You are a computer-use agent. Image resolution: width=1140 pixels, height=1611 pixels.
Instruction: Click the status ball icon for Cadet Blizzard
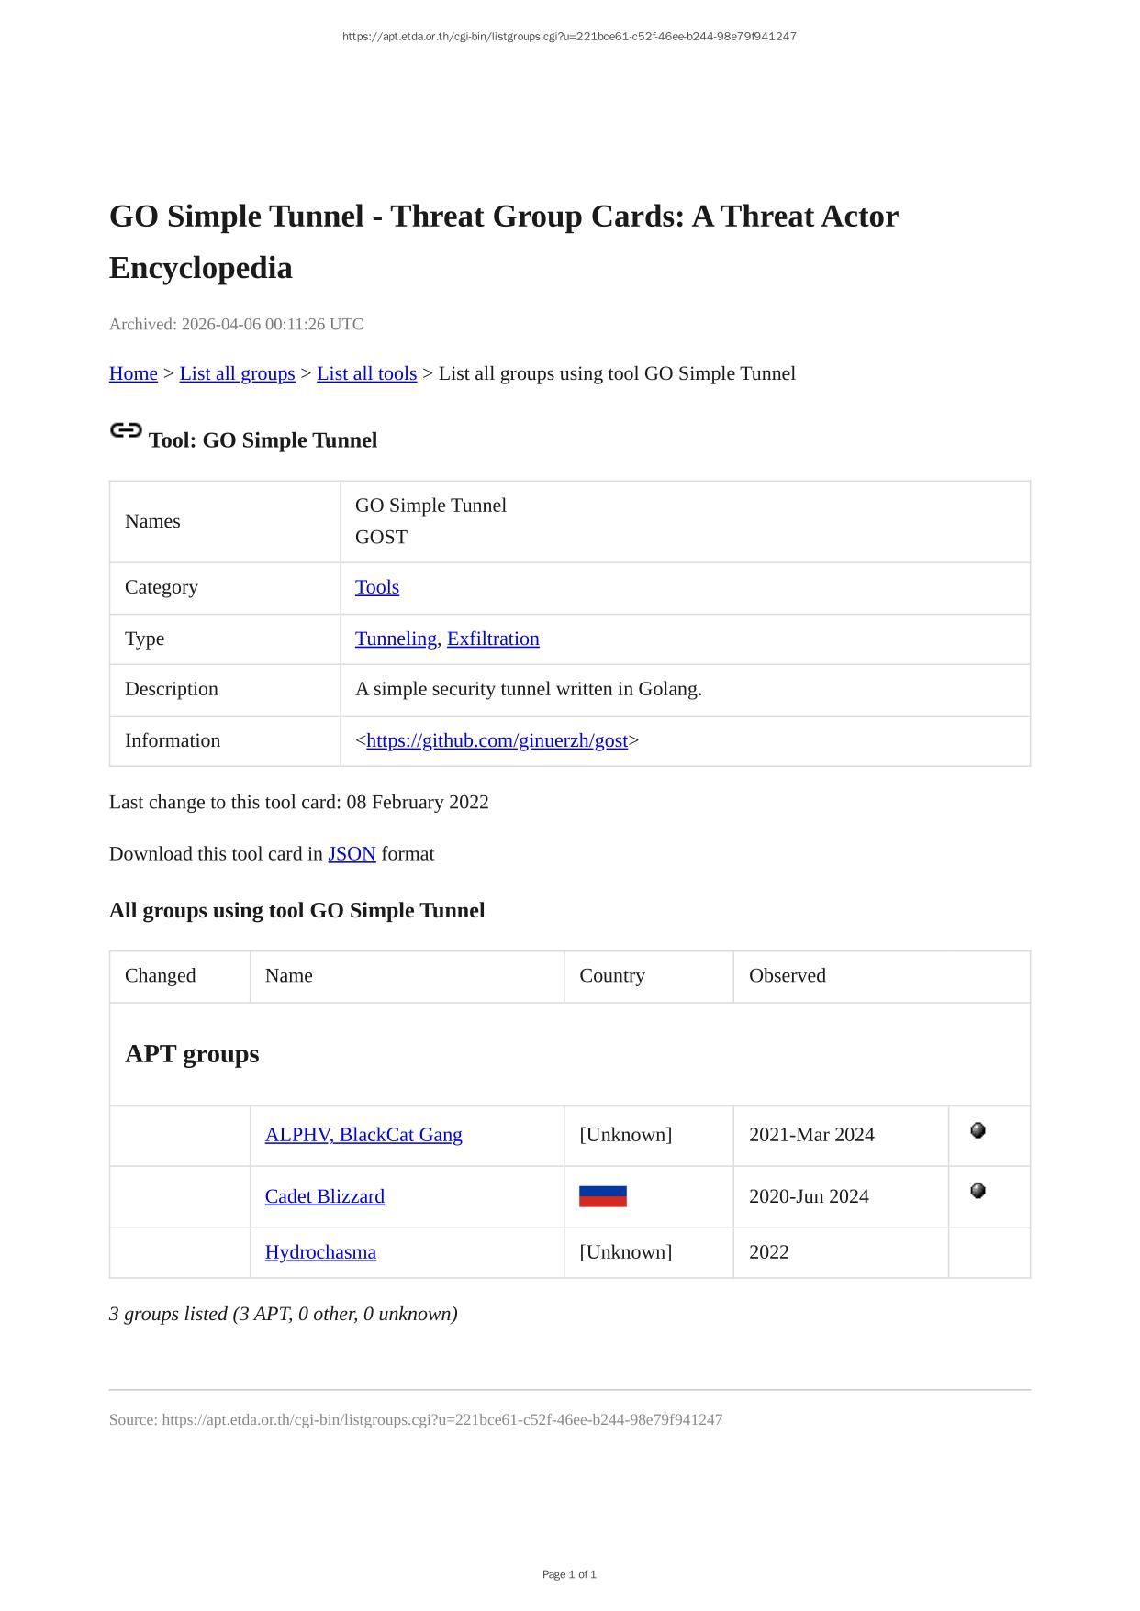click(978, 1191)
